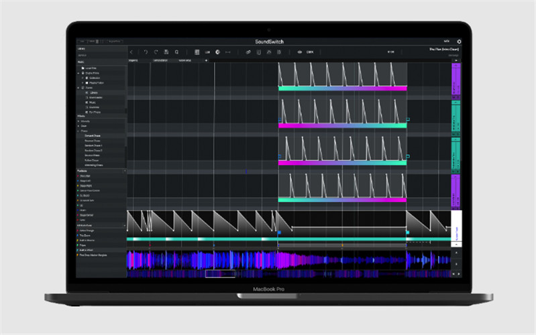Select the Alternating Chase effect
The width and height of the screenshot is (536, 335).
pyautogui.click(x=94, y=165)
